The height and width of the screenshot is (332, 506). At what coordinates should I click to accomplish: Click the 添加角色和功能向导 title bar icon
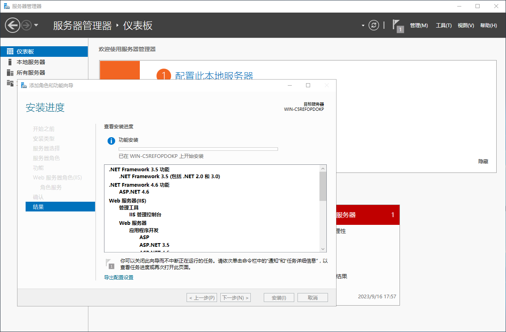click(x=24, y=85)
